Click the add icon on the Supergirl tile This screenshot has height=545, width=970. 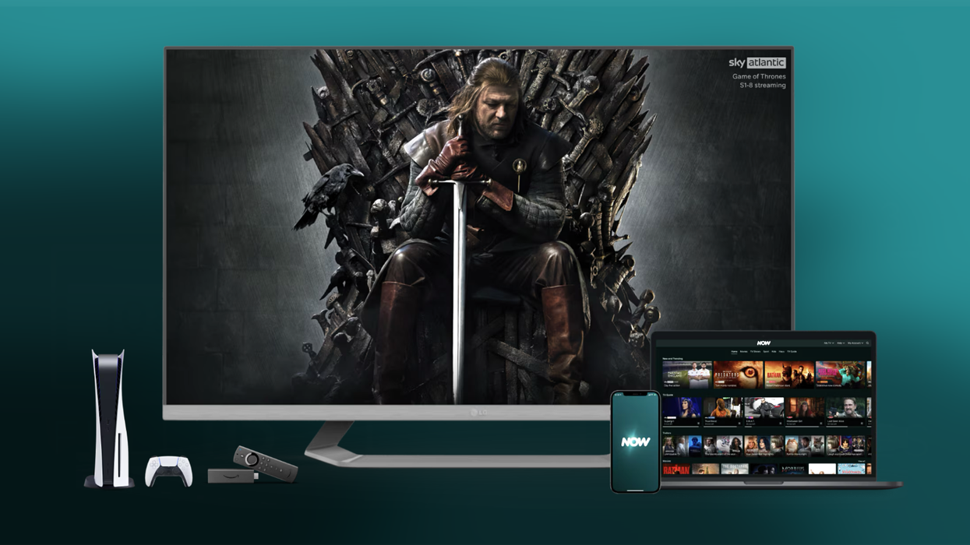pos(699,423)
